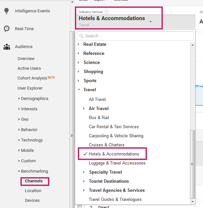This screenshot has height=208, width=203.
Task: Open Benchmarking Location report
Action: [x=33, y=191]
